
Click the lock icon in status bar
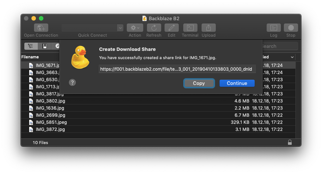tap(290, 142)
